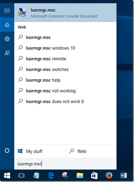Open the Windows Start button
134x182 pixels.
coord(7,175)
